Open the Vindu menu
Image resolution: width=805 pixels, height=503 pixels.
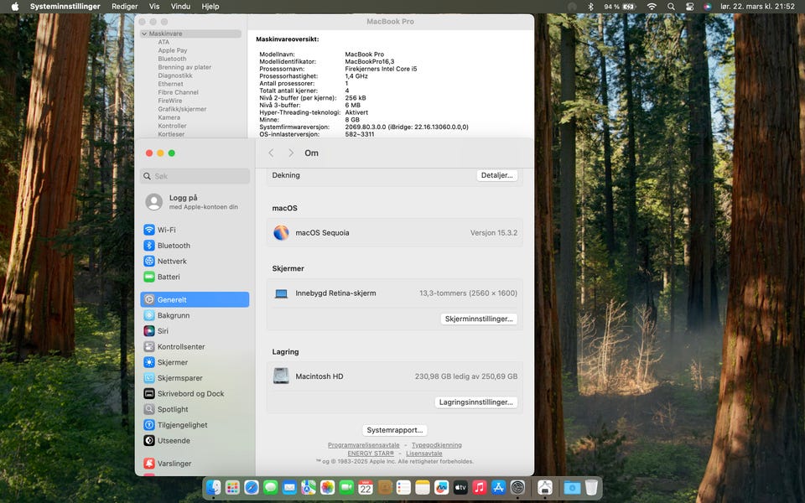180,7
